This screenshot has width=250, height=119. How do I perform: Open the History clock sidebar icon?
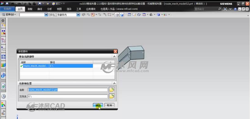pyautogui.click(x=3, y=96)
